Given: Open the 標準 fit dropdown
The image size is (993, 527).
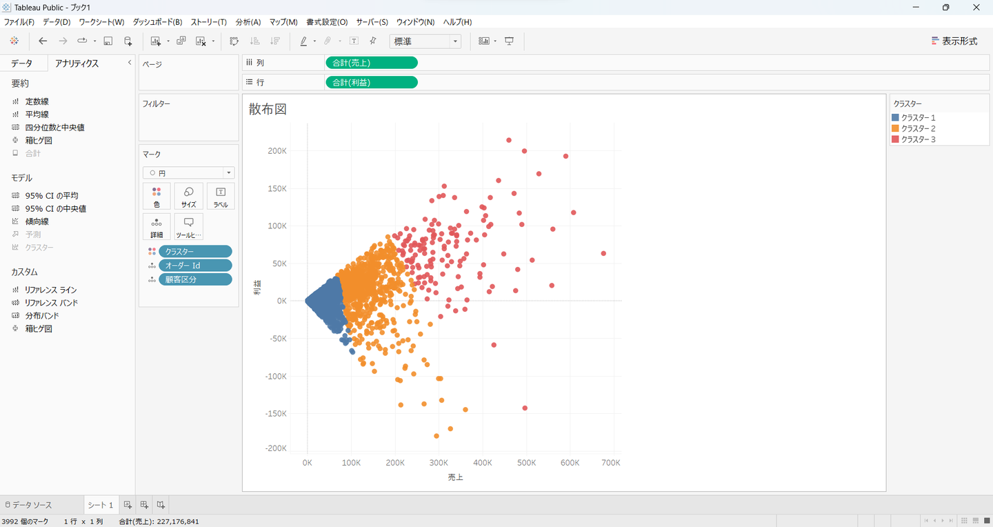Looking at the screenshot, I should [x=425, y=41].
